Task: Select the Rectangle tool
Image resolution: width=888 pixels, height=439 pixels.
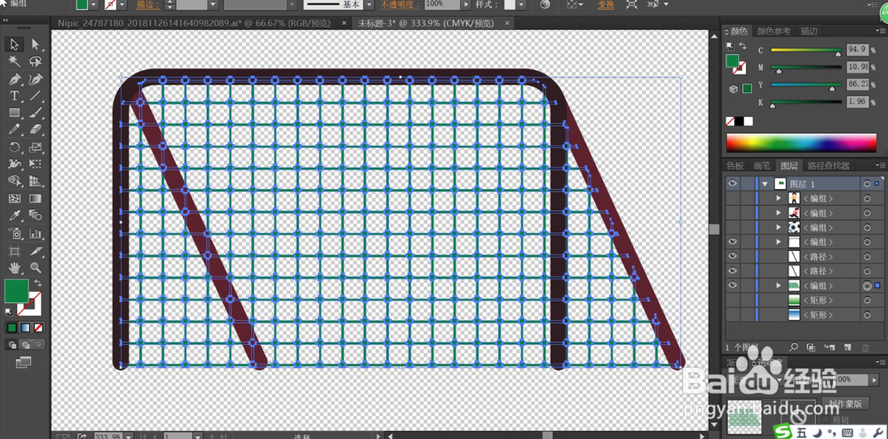Action: (x=15, y=113)
